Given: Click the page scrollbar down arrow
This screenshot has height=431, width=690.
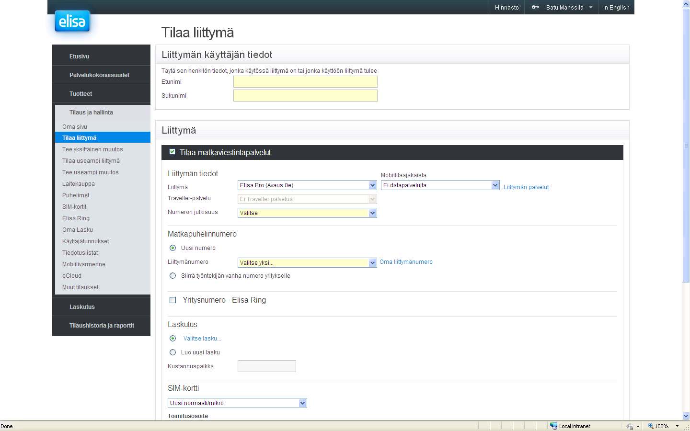Looking at the screenshot, I should [686, 416].
